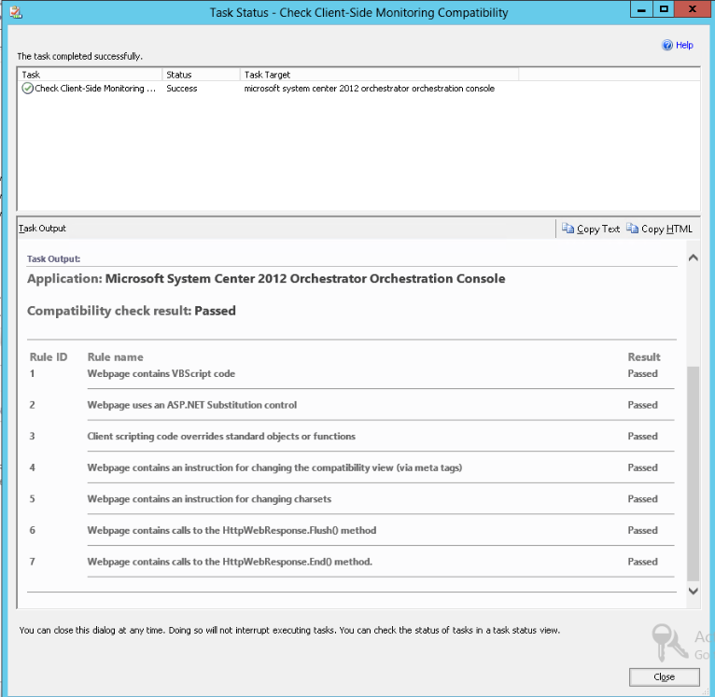Open the Help link text
The image size is (715, 697).
(x=684, y=45)
